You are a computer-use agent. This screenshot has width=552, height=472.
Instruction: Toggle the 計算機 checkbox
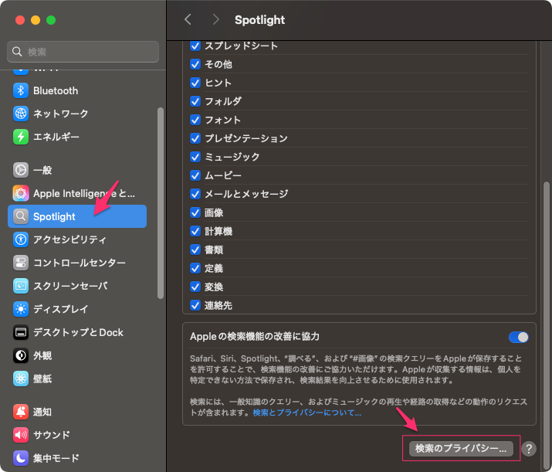click(x=195, y=232)
